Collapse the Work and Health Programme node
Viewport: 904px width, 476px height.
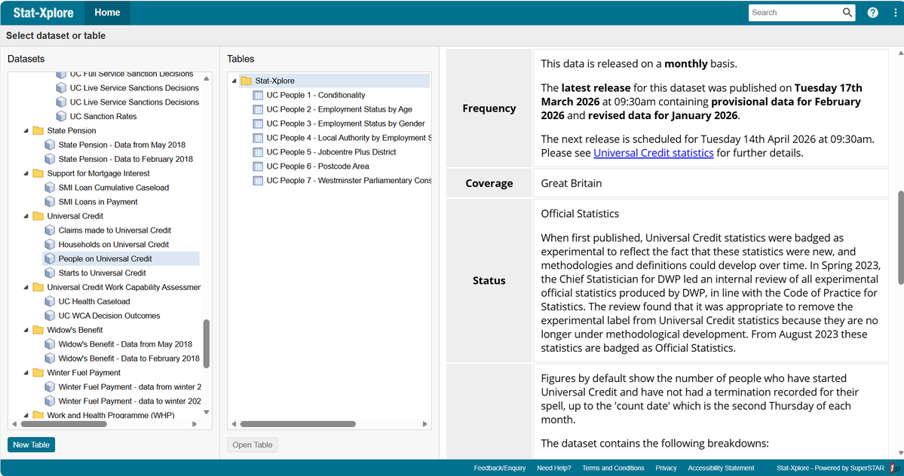[26, 415]
